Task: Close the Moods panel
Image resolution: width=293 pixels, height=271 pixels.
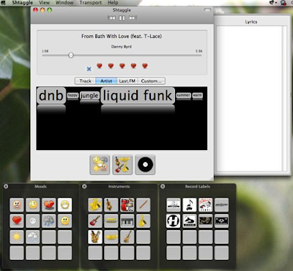Action: point(6,187)
